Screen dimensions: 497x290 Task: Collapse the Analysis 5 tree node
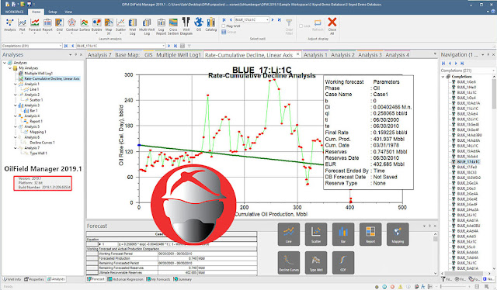click(x=16, y=126)
